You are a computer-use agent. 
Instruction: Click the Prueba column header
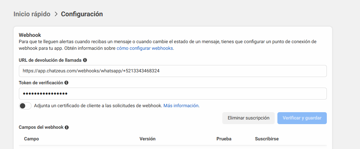tap(224, 139)
